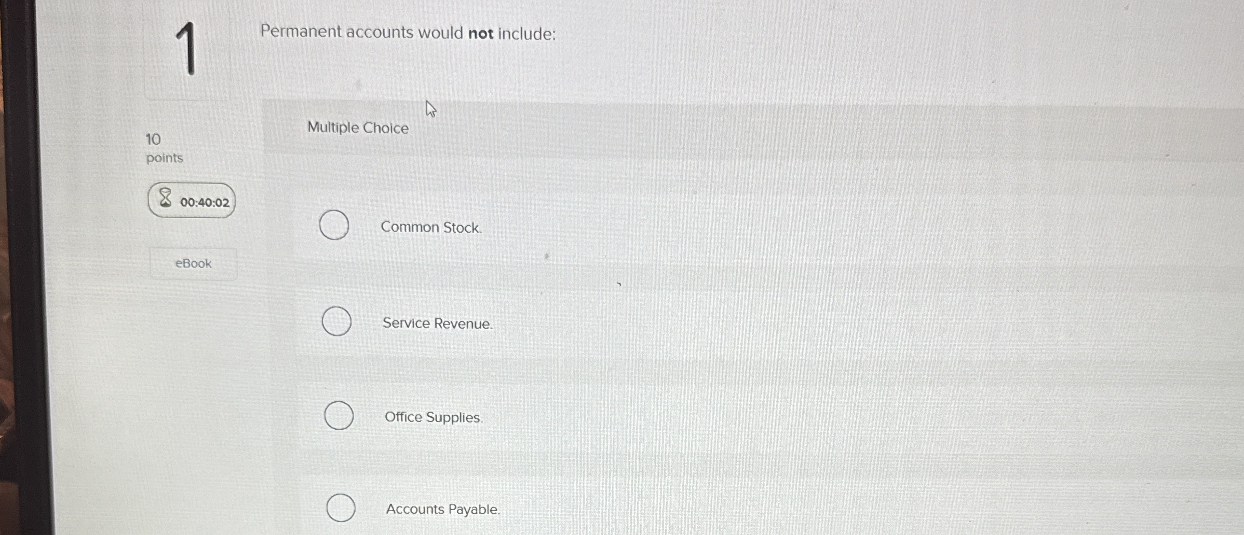Select the radio button for Office Supplies
Screen dimensions: 1244x535
pyautogui.click(x=338, y=416)
